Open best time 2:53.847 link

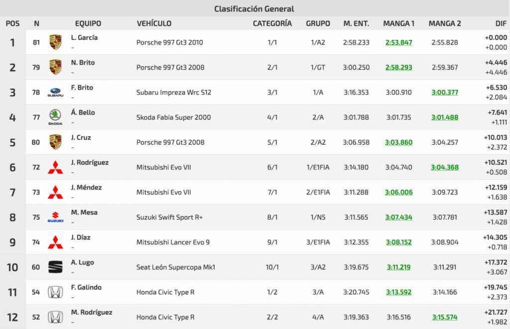(398, 43)
